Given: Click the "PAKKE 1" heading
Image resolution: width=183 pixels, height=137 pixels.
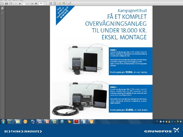Looking at the screenshot, I should tap(113, 50).
